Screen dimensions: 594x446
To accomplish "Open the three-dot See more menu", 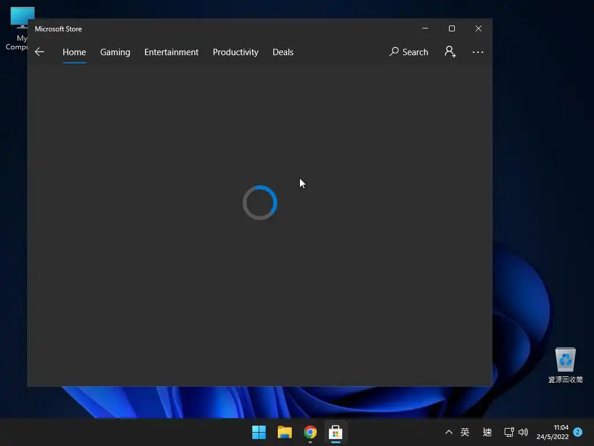I will point(478,52).
